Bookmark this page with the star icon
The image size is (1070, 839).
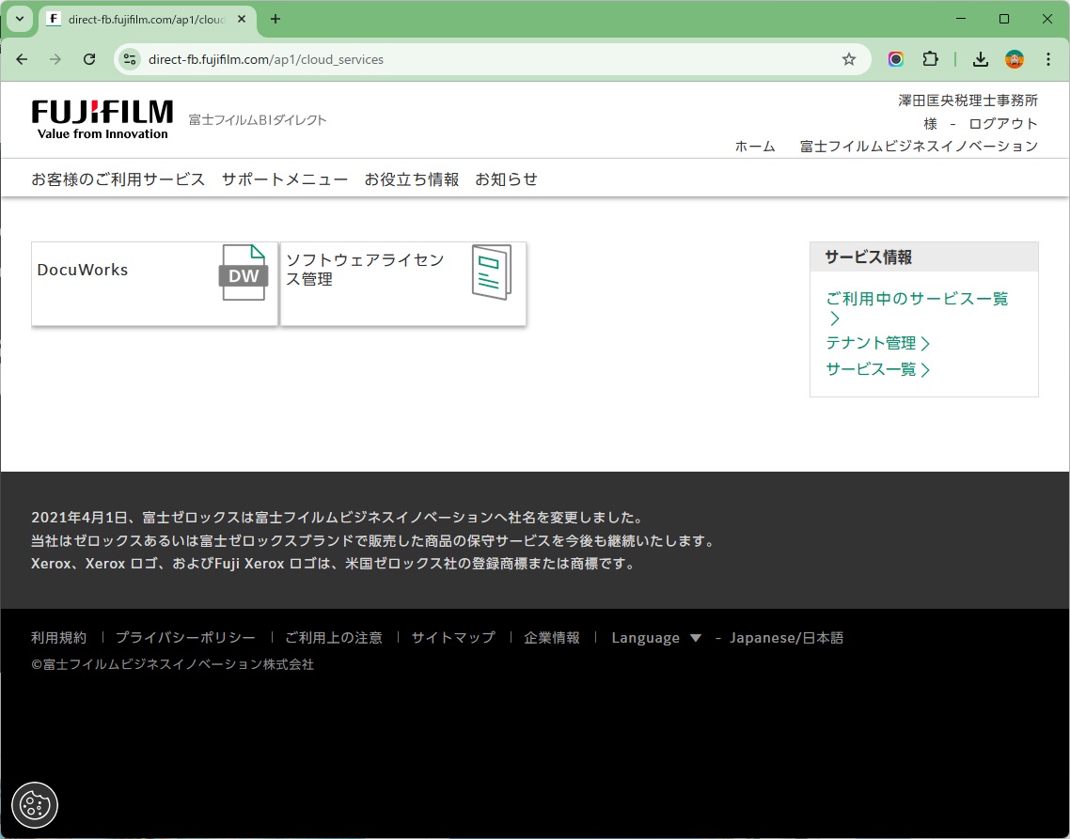pos(849,59)
